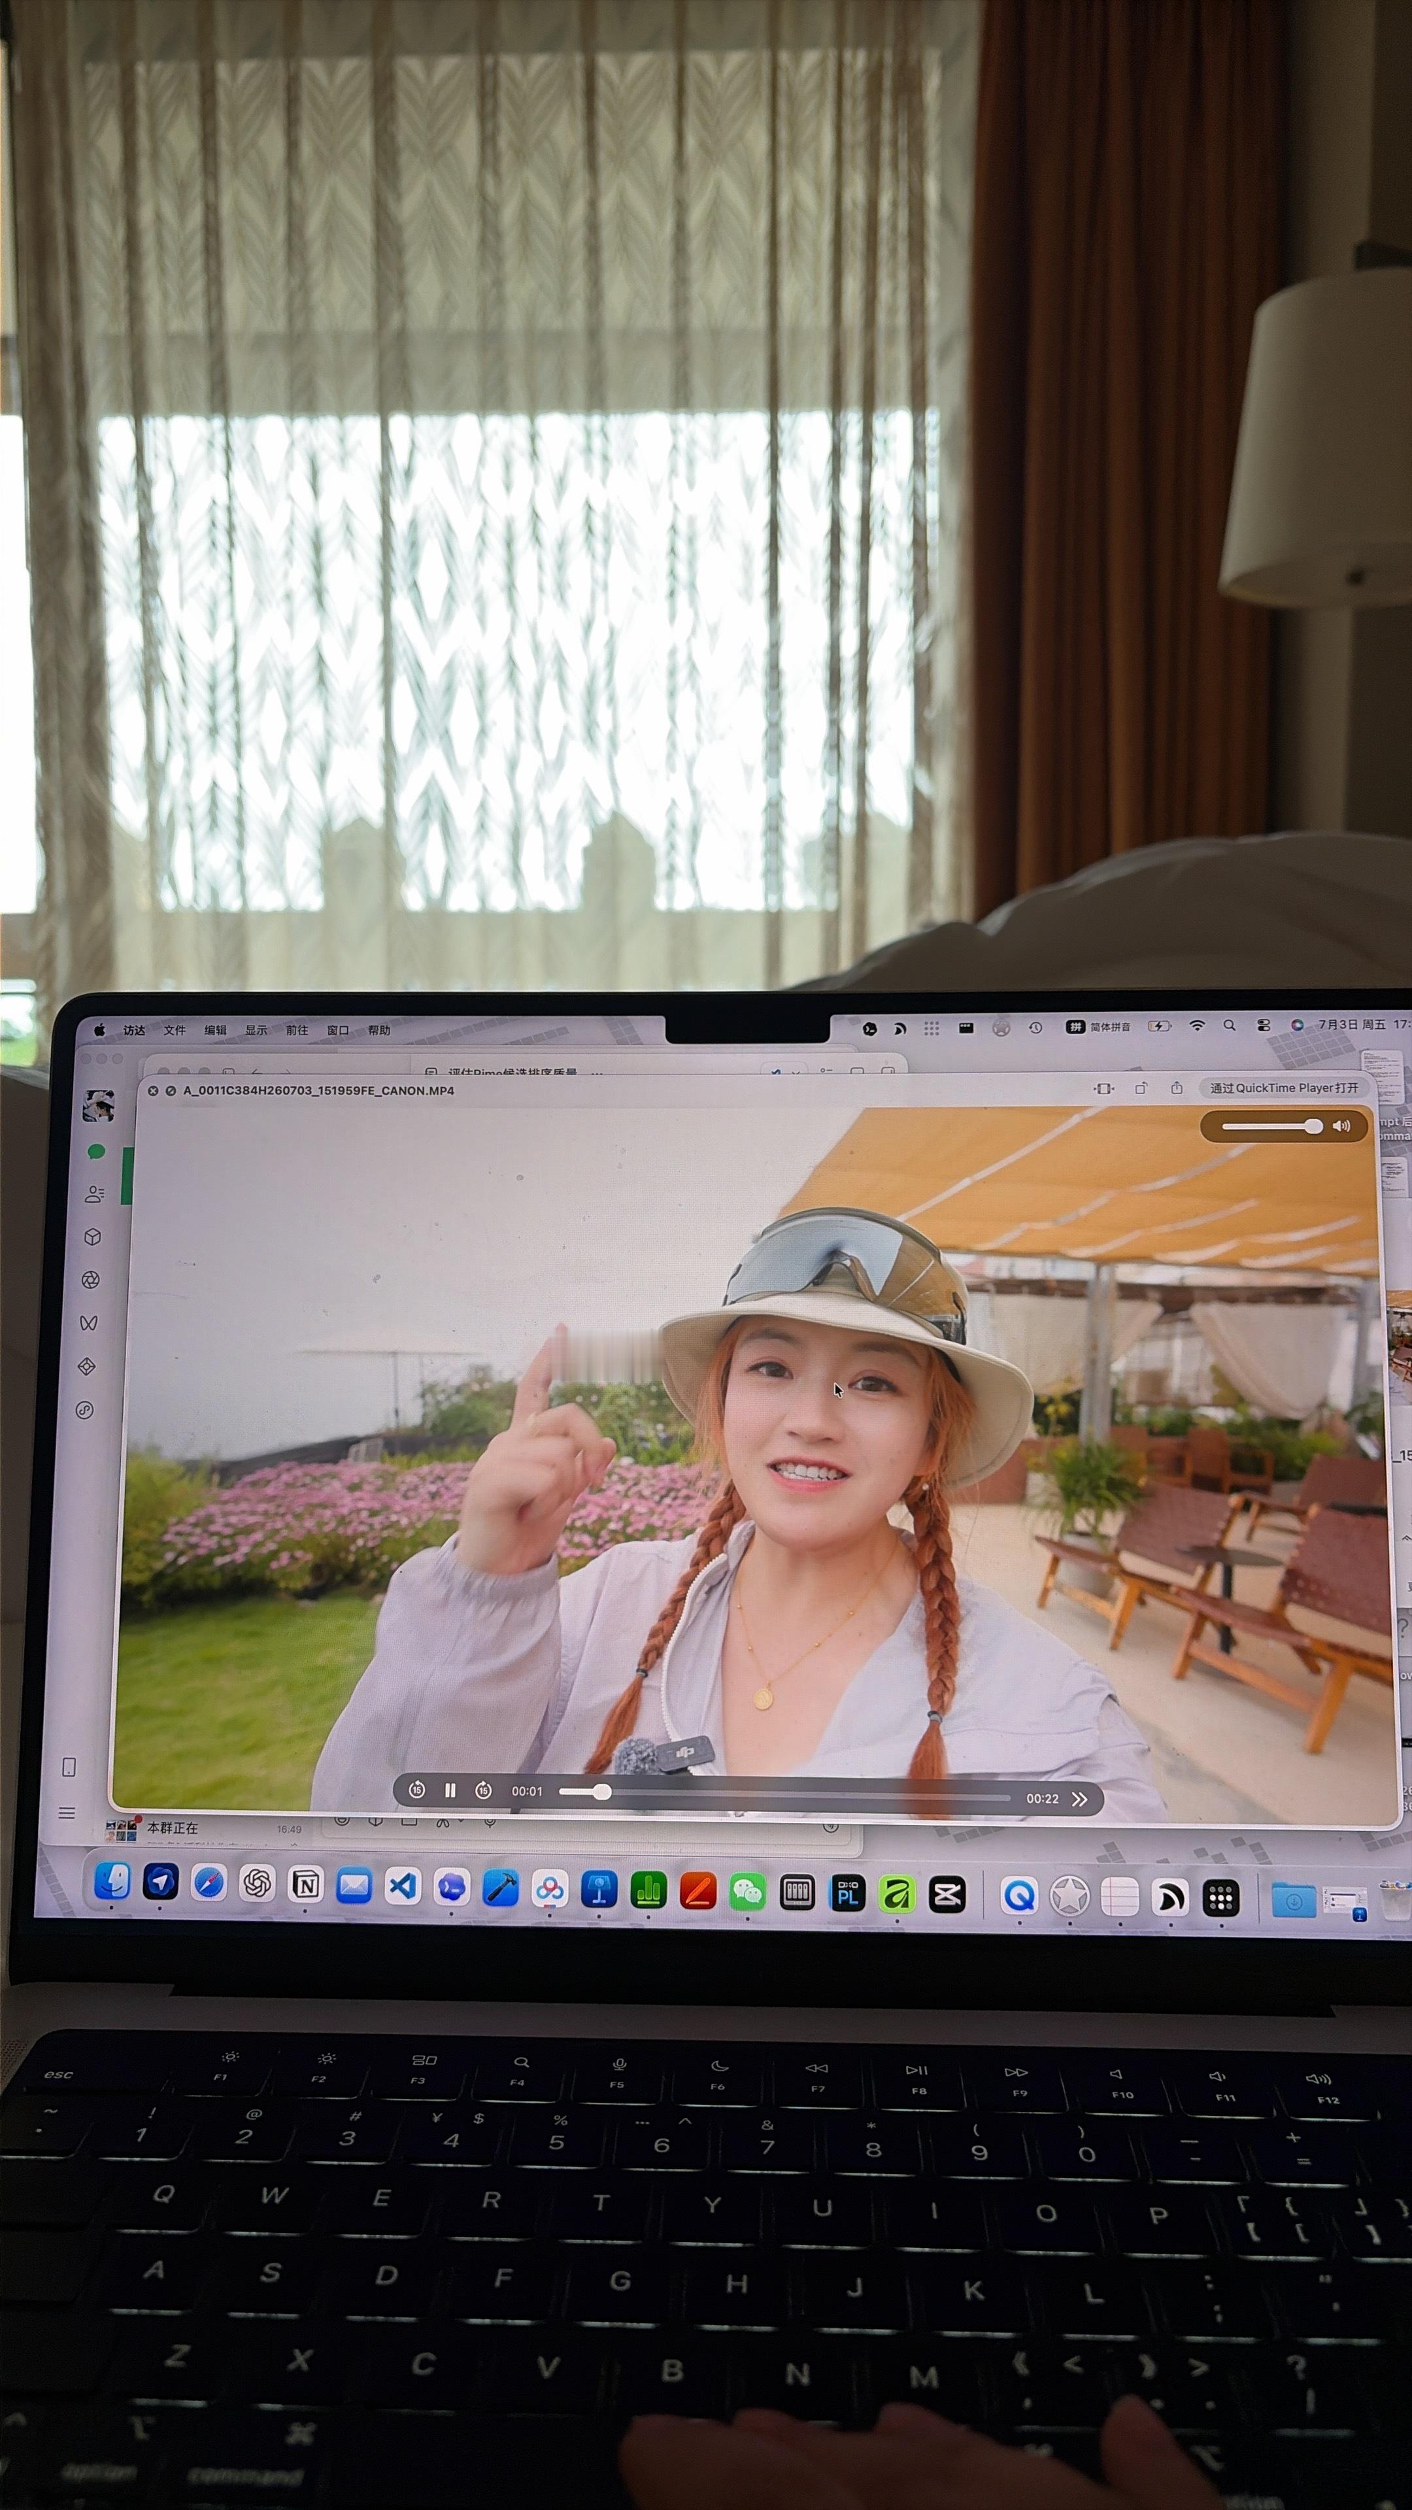Adjust the volume slider in the preview

pos(1271,1126)
